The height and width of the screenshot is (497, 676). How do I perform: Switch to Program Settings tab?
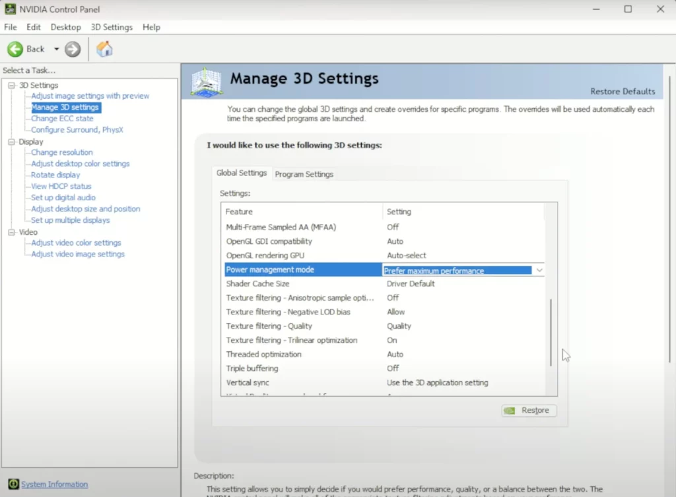coord(304,174)
